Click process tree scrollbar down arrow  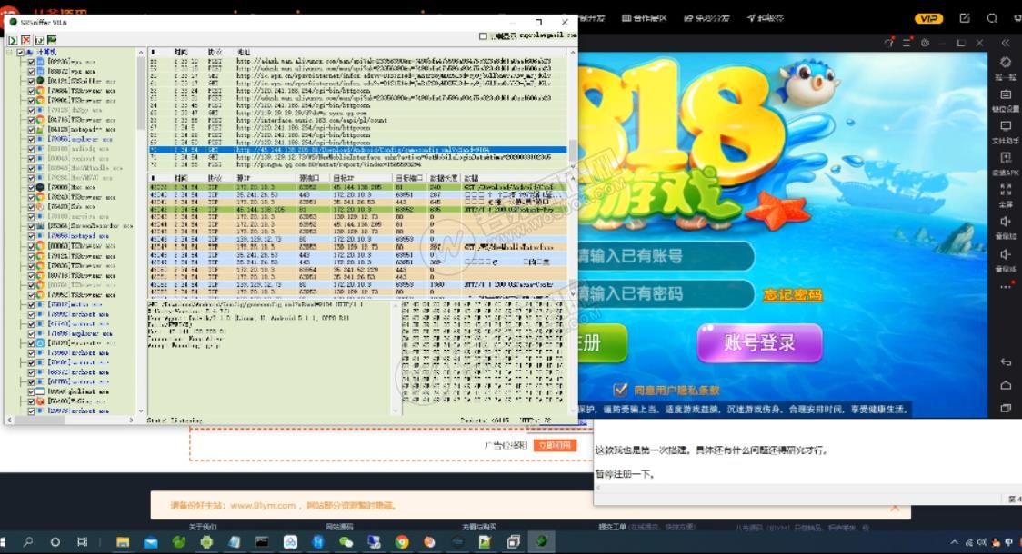141,411
